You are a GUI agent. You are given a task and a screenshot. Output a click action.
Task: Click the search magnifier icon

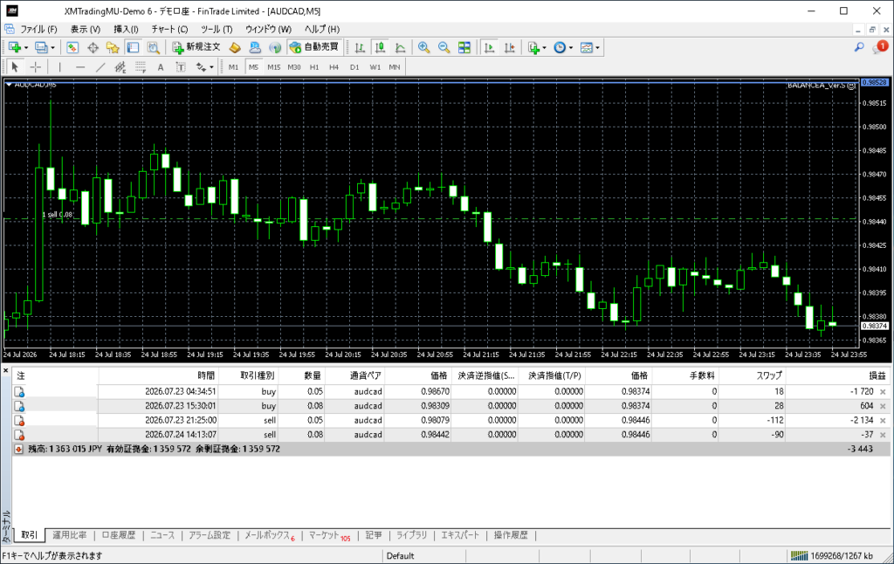tap(859, 47)
